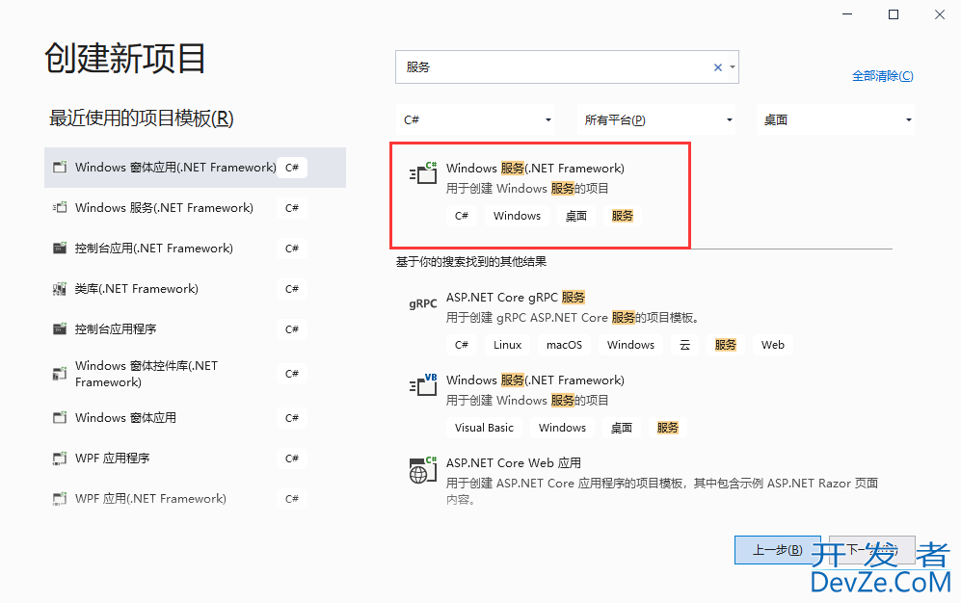
Task: Click the Windows 窗体控件库 icon
Action: point(60,374)
